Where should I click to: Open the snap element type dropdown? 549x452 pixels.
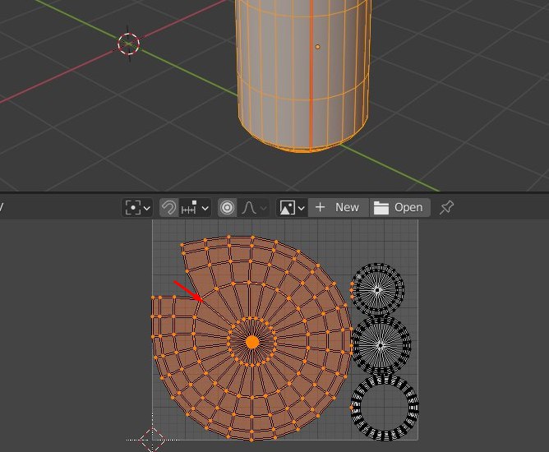[x=195, y=208]
